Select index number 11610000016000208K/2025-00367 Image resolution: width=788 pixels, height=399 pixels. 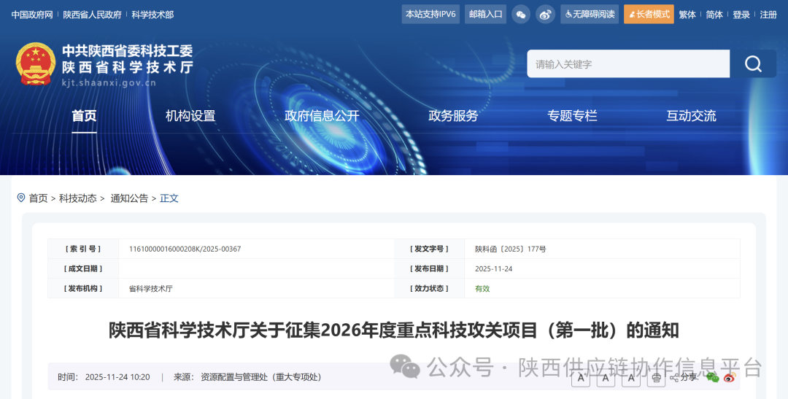(185, 249)
